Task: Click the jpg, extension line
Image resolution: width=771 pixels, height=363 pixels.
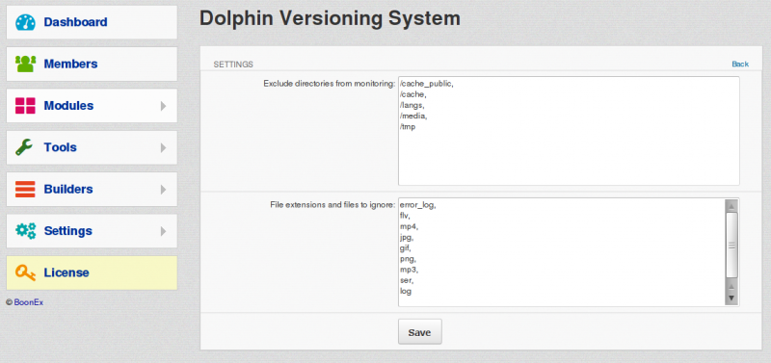Action: [x=406, y=237]
